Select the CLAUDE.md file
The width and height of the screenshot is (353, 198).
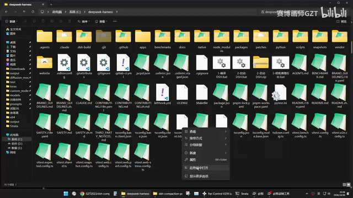point(84,94)
